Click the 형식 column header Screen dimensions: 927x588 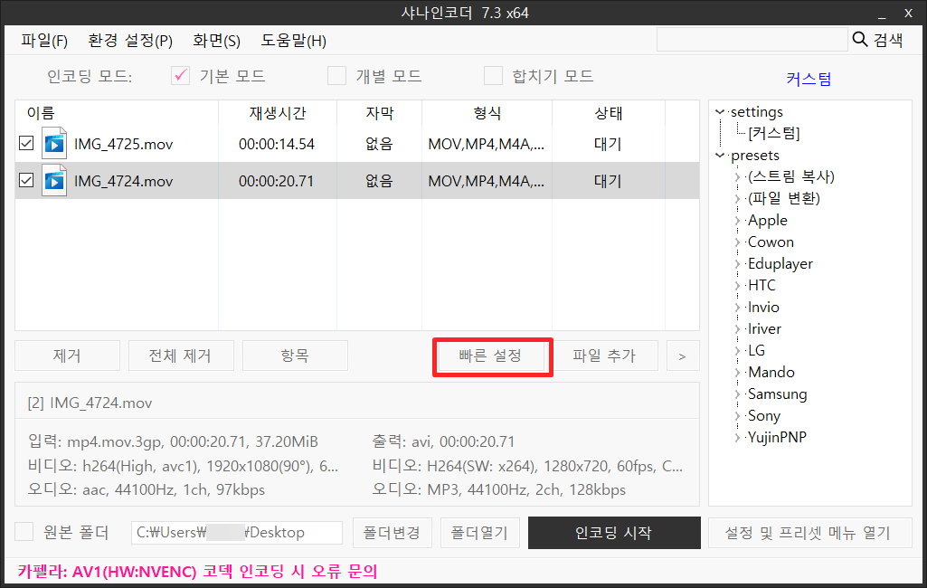[x=487, y=113]
